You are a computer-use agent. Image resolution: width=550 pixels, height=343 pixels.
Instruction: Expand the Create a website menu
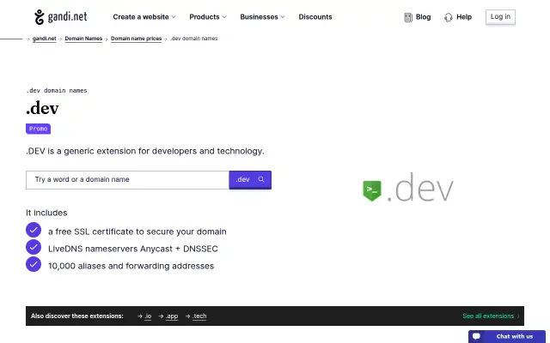(x=144, y=17)
